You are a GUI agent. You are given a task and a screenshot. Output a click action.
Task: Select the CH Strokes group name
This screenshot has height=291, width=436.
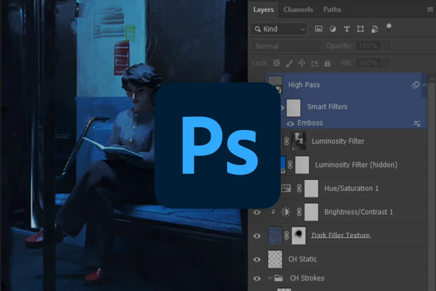[x=307, y=278]
